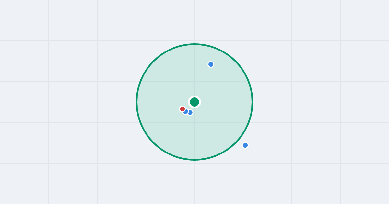Select the red dot marker
Viewport: 389px width, 204px height.
coord(183,109)
